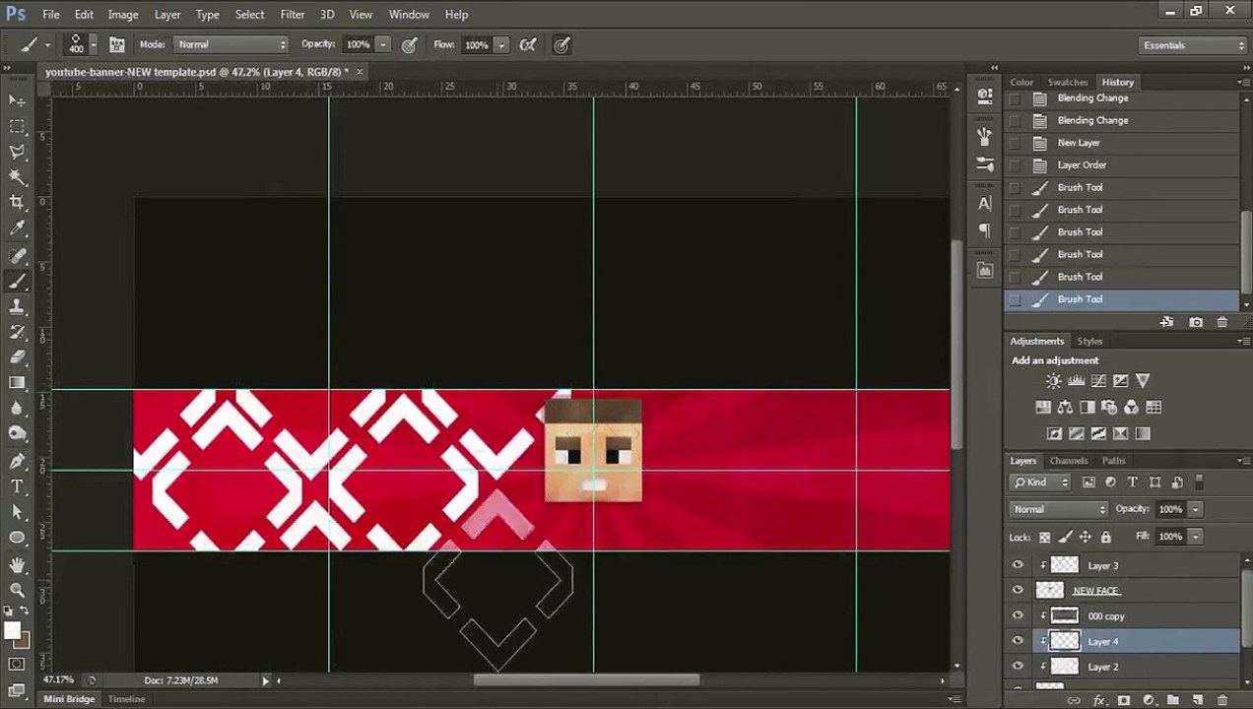Select the 000 copy layer
1253x709 pixels.
[x=1105, y=616]
